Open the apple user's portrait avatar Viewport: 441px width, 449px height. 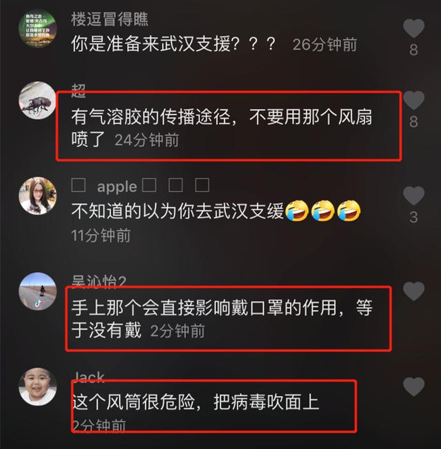pos(37,196)
